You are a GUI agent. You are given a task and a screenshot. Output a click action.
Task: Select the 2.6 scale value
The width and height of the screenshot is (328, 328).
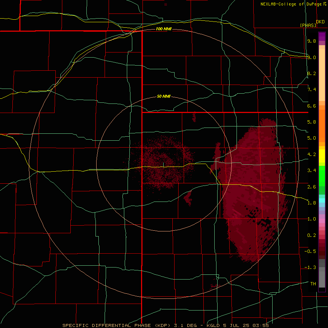pos(312,187)
